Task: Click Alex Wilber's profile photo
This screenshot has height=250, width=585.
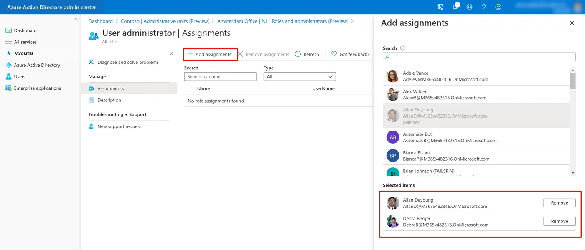Action: pos(393,94)
